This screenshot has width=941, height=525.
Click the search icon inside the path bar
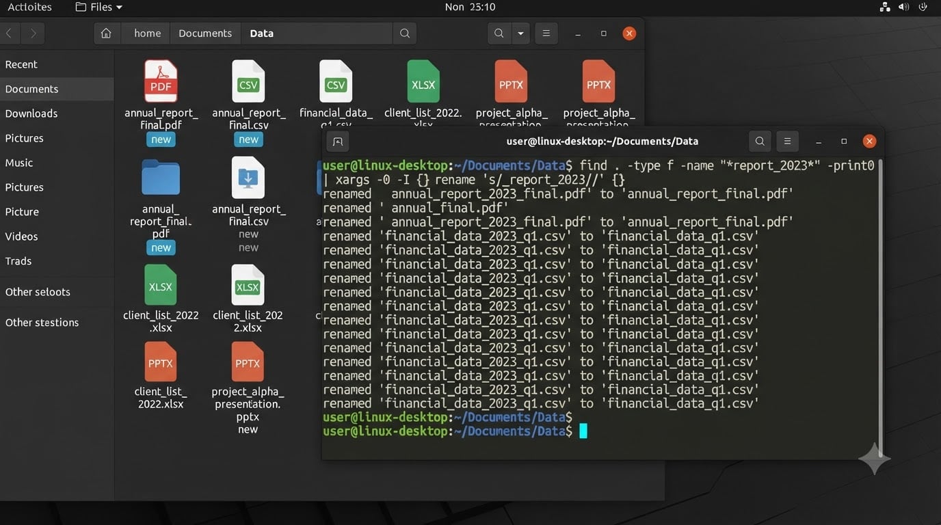pos(405,33)
